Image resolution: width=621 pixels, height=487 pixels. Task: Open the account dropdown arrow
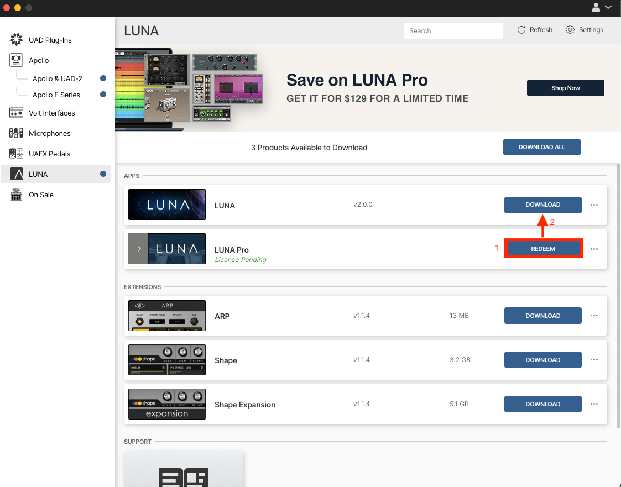click(x=608, y=7)
